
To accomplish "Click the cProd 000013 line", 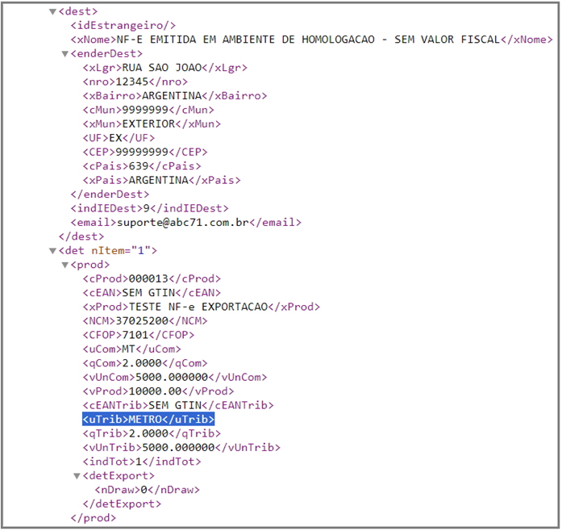I will [152, 278].
